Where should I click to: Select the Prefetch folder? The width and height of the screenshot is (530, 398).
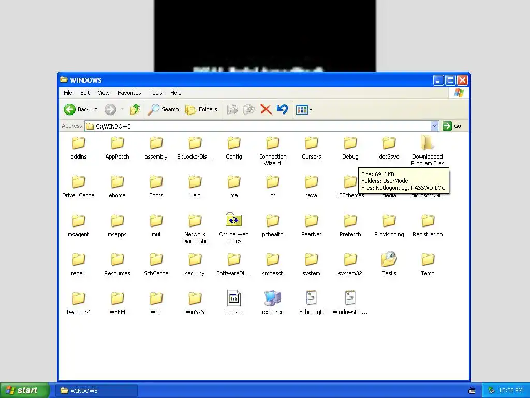(x=350, y=226)
